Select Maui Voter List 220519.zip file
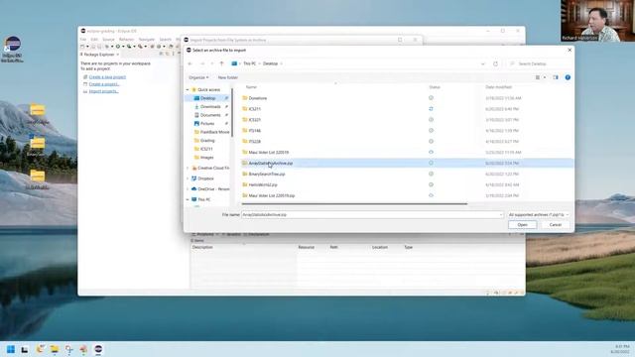 point(271,195)
